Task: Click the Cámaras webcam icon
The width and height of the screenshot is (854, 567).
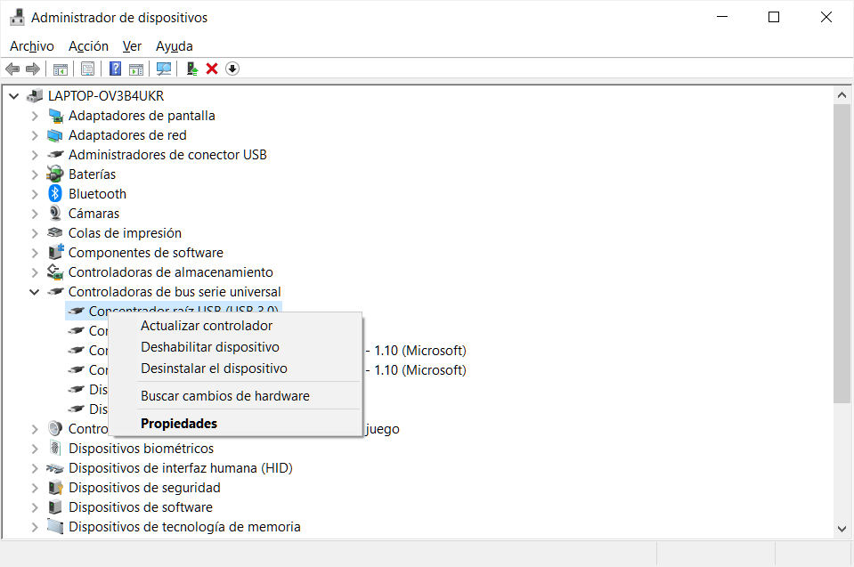Action: pos(55,213)
